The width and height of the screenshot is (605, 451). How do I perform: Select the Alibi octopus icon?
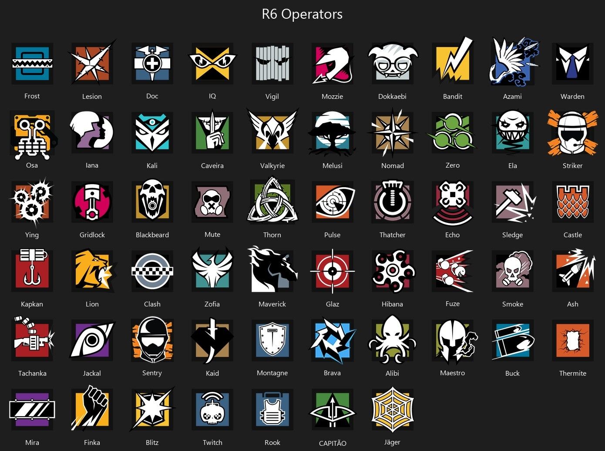coord(393,340)
